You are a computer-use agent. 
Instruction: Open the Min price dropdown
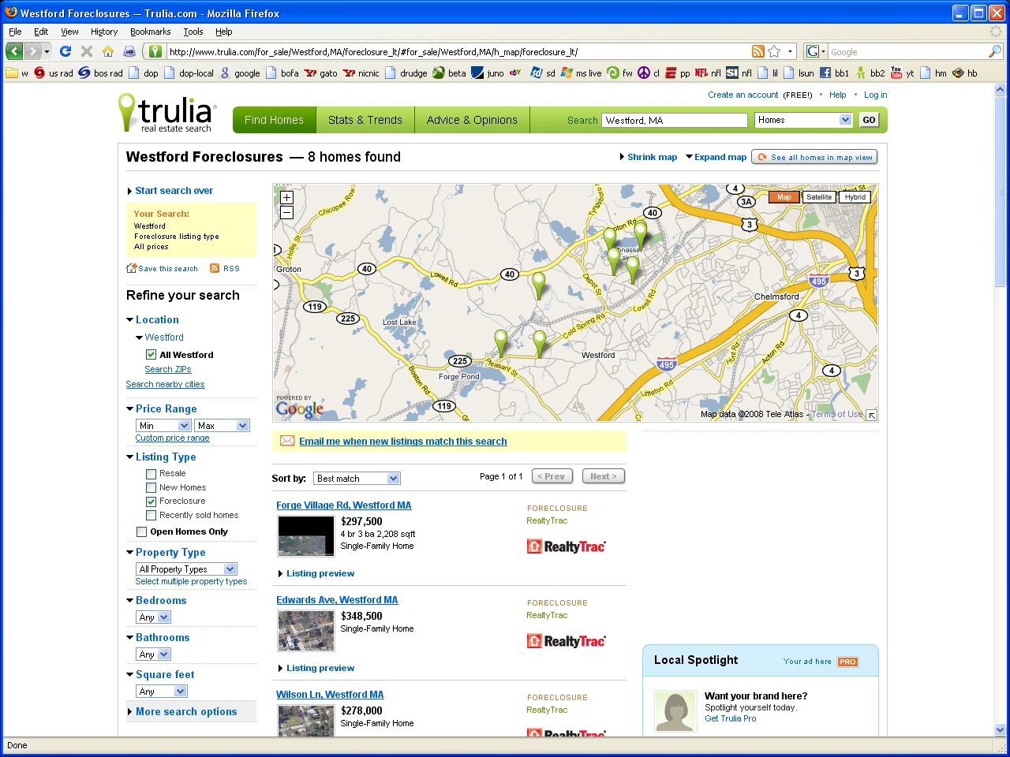(163, 426)
